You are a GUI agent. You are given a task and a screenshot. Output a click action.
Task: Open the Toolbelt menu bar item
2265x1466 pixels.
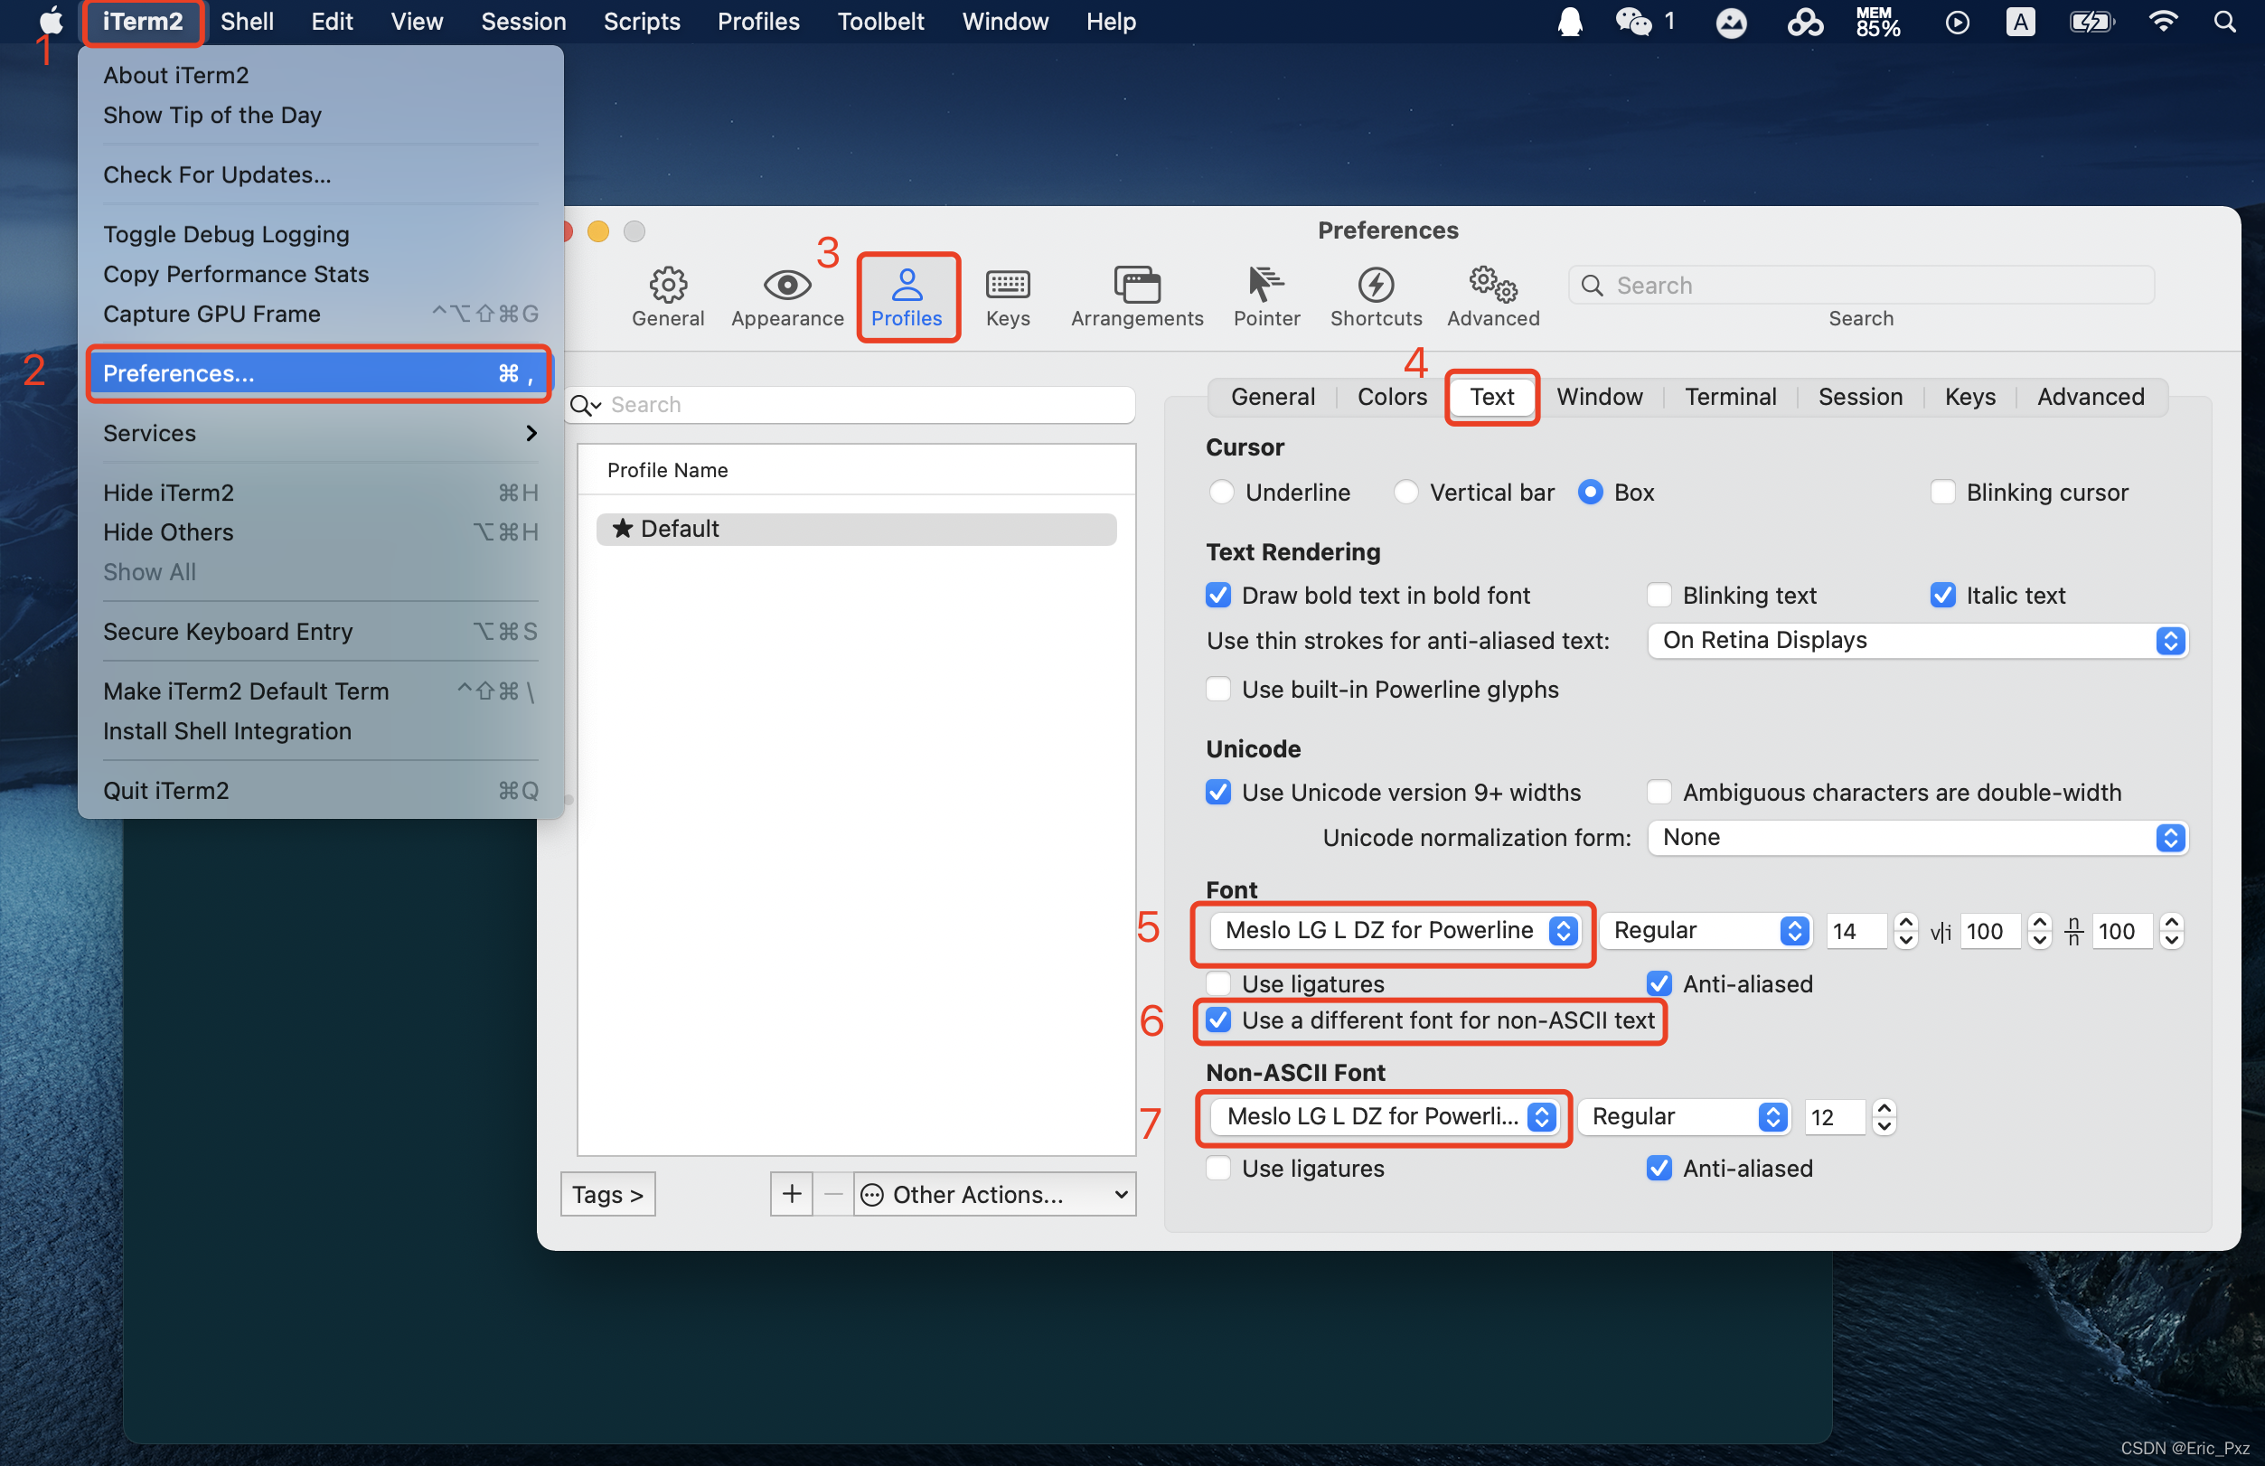[x=880, y=21]
